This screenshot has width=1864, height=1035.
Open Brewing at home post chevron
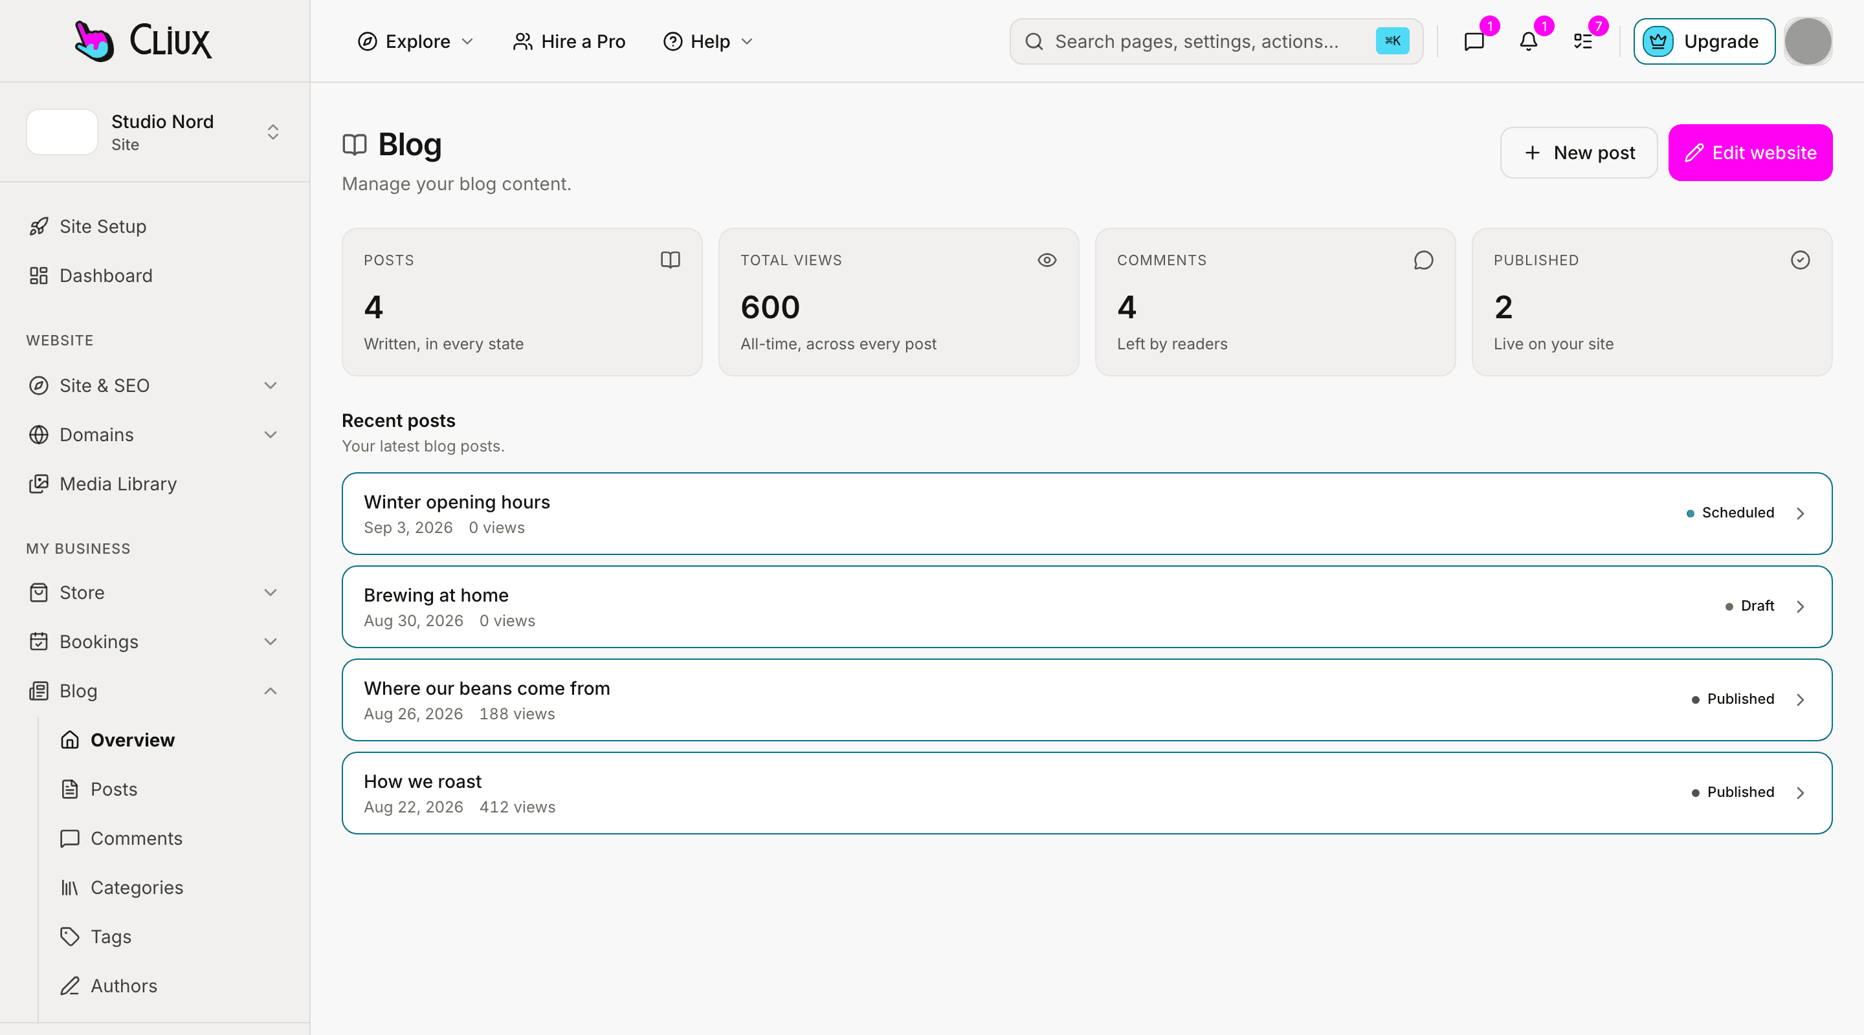[x=1801, y=606]
